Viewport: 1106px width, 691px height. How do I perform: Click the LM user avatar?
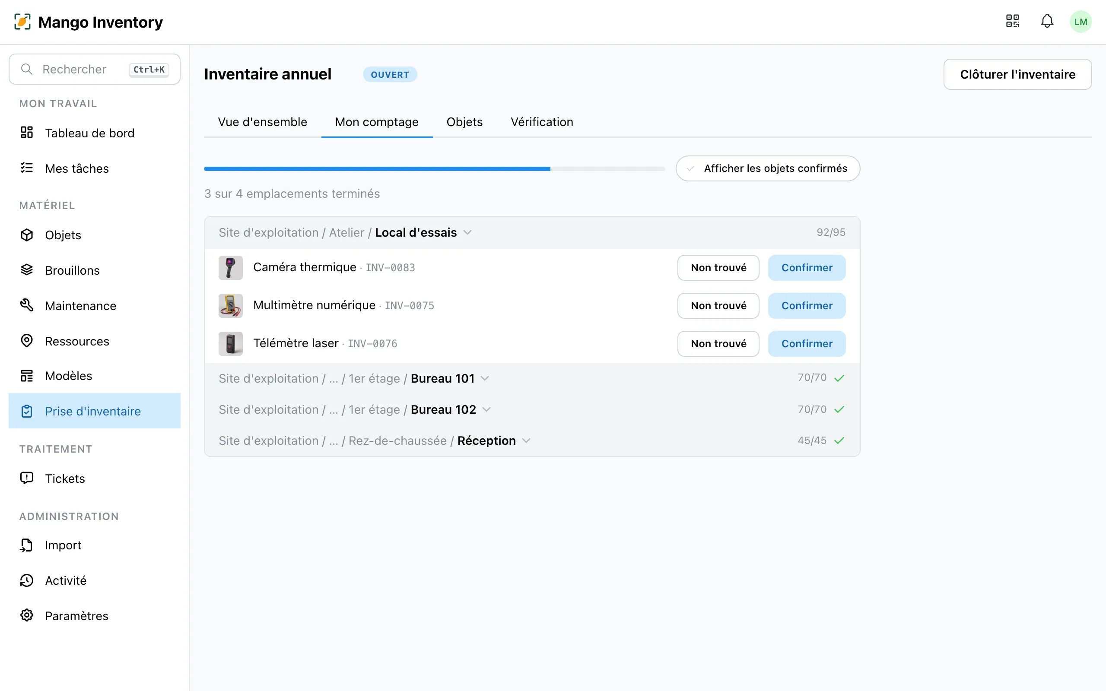[1081, 22]
